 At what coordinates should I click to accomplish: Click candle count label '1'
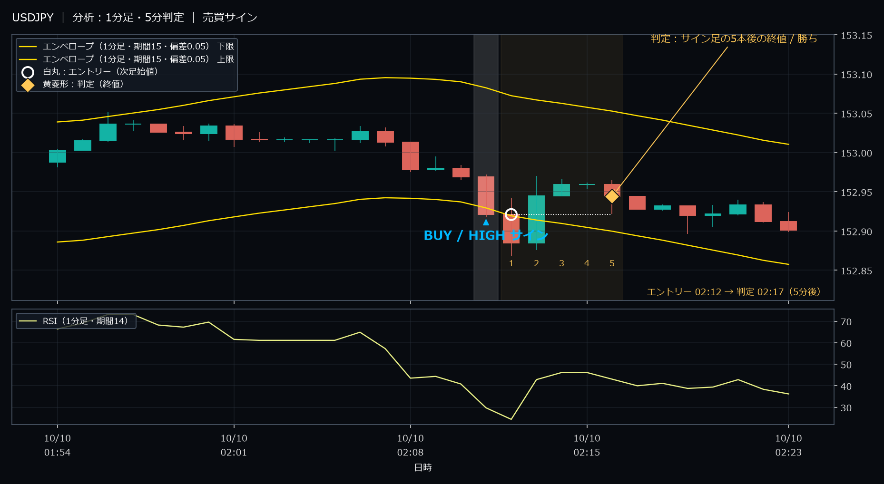(511, 263)
